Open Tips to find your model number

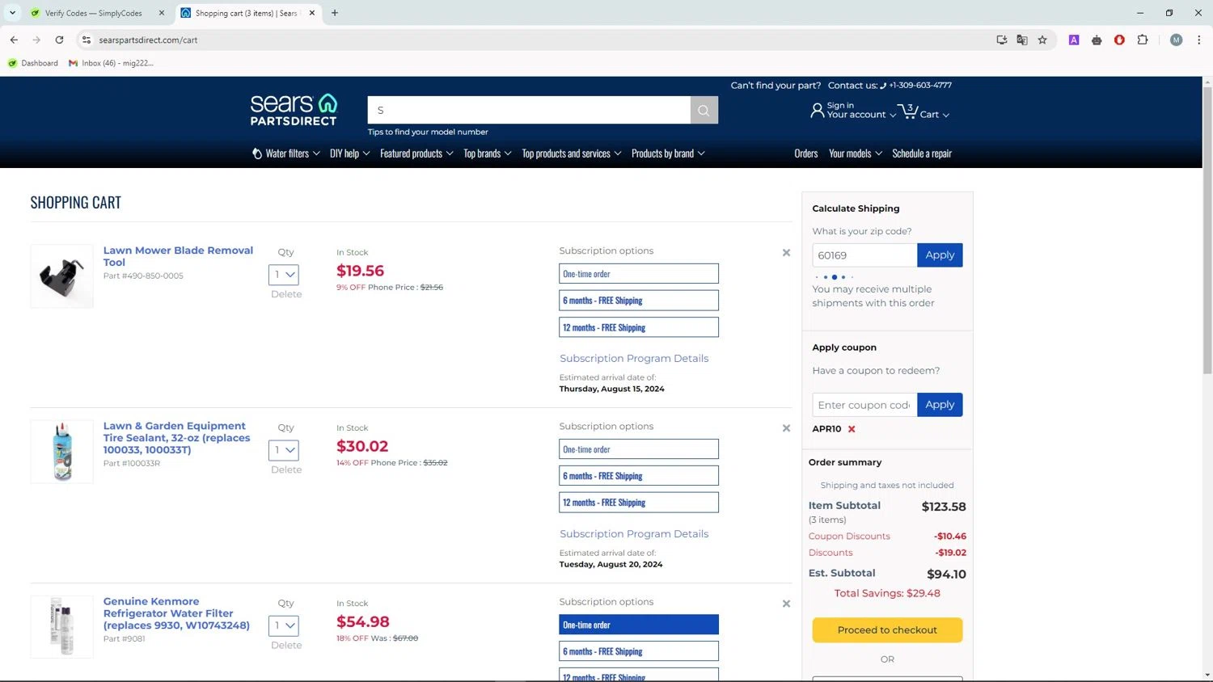[428, 132]
